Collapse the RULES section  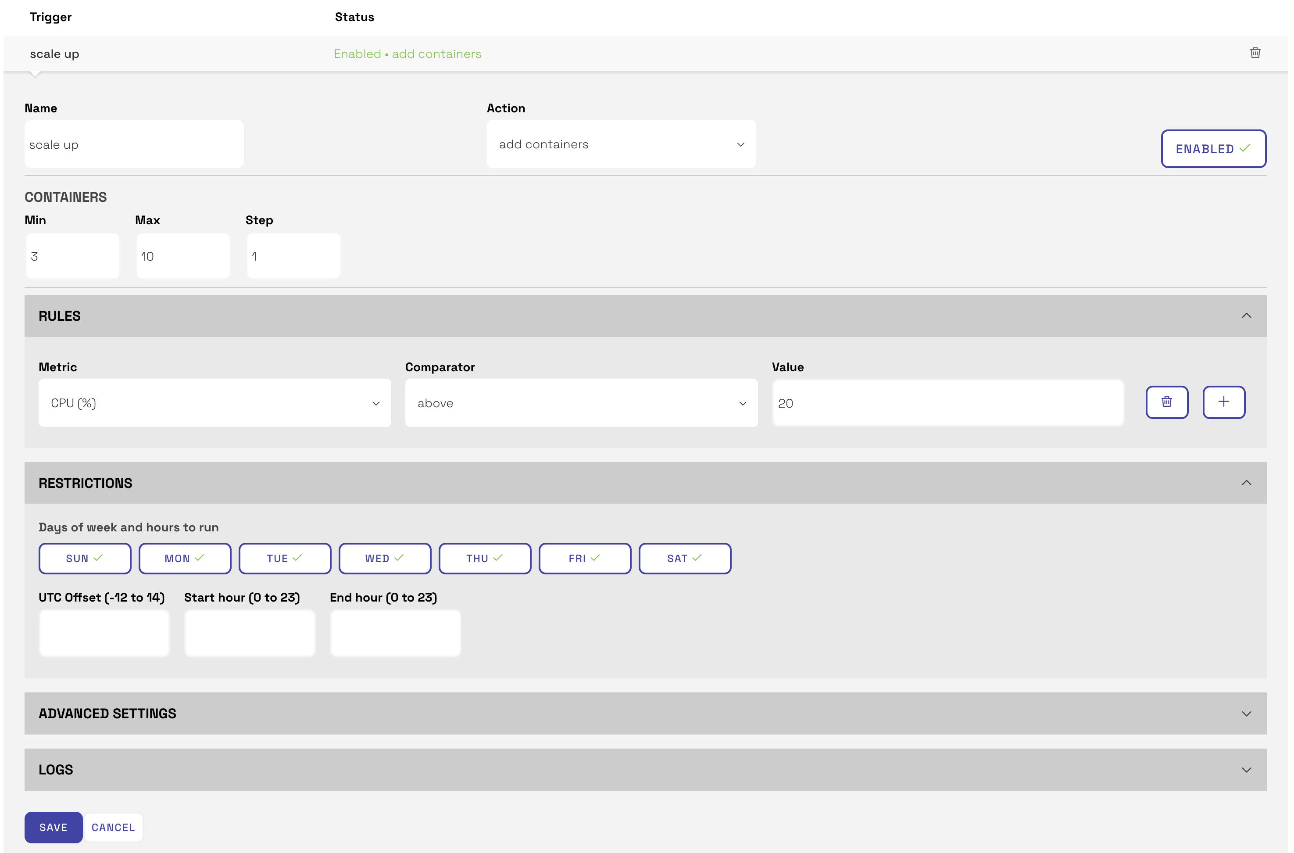point(645,316)
